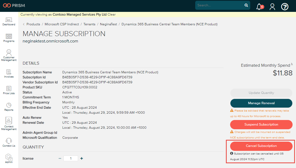Click the license quantity field
The width and height of the screenshot is (296, 168).
(71, 159)
